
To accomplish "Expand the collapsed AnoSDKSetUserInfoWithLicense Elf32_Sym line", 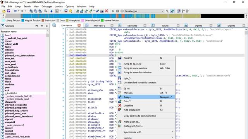I will [x=67, y=35].
